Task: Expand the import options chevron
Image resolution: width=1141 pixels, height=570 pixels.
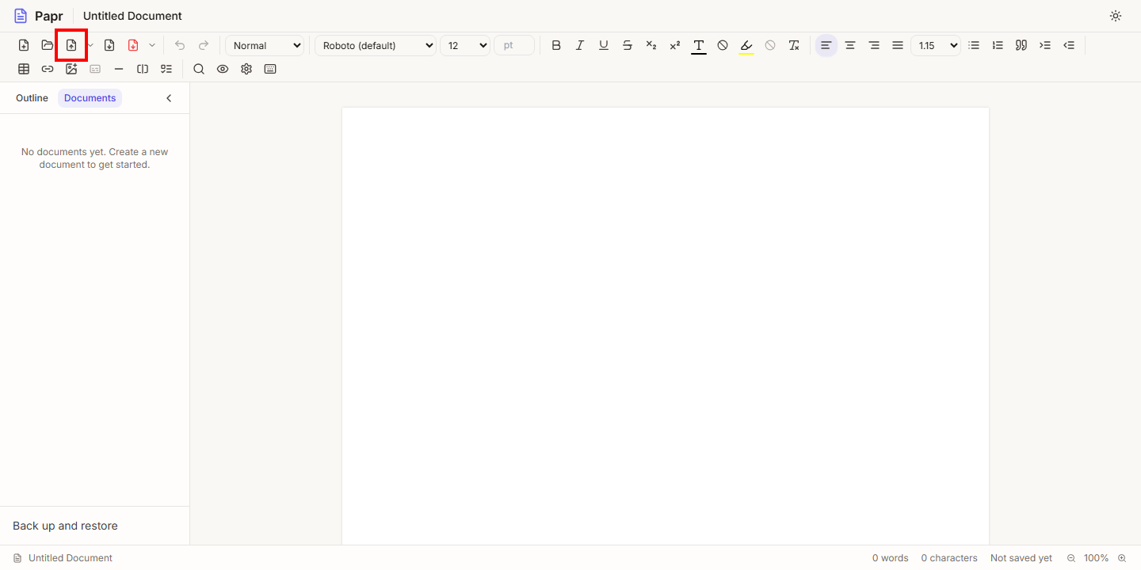Action: [x=90, y=45]
